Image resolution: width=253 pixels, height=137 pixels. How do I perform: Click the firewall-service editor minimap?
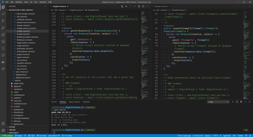[246, 55]
